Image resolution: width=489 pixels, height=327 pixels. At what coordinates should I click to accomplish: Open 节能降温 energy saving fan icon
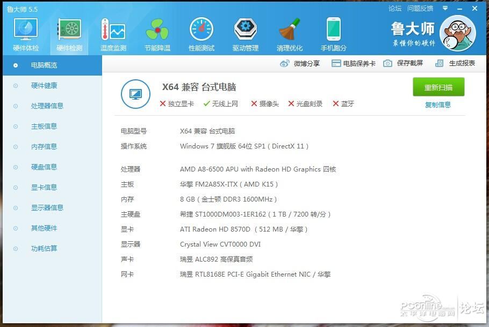pyautogui.click(x=157, y=29)
